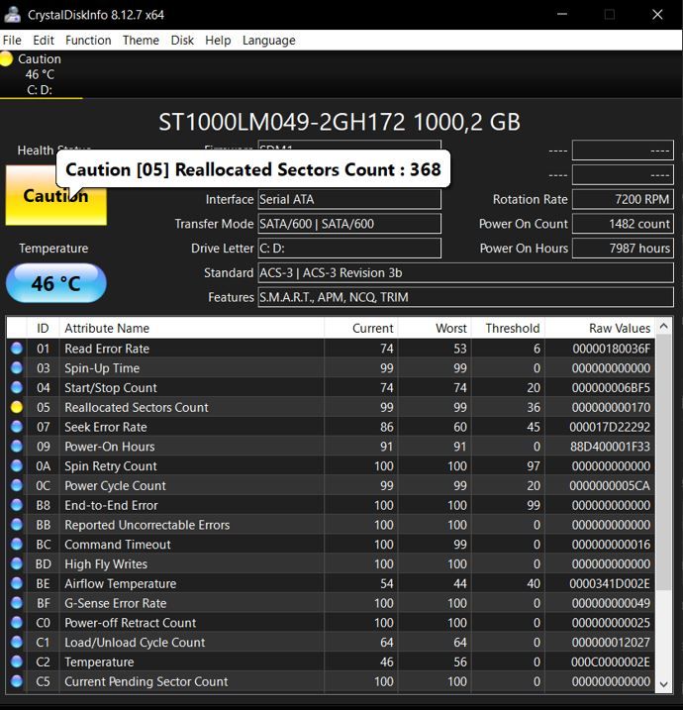Click the status icon for Power-On Hours row
Screen dimensions: 683x710
click(16, 446)
